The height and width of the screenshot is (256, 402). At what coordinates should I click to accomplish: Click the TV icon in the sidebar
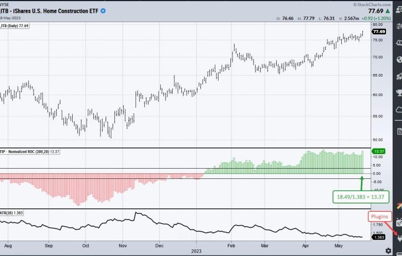click(x=399, y=222)
